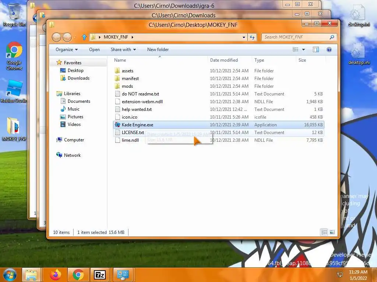Click the Start button orb
The image size is (377, 282).
tap(10, 275)
